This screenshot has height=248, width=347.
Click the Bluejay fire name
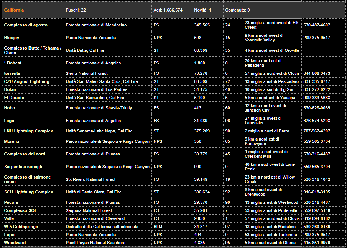12,38
